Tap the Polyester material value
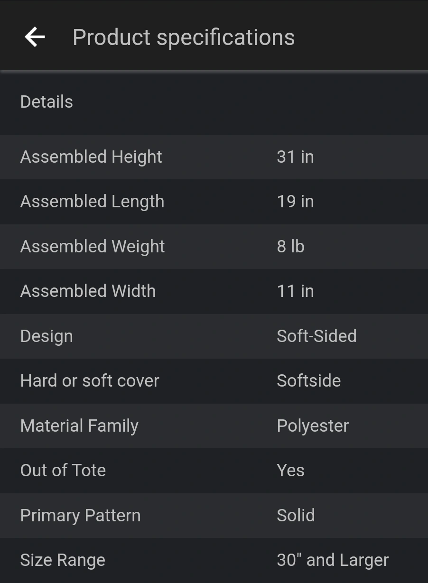 [313, 426]
